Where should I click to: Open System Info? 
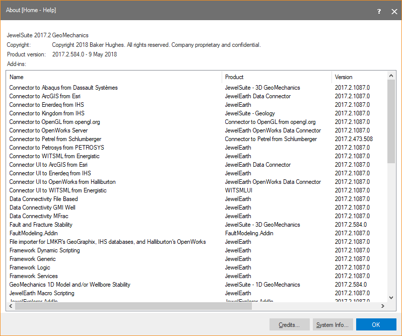(x=332, y=324)
